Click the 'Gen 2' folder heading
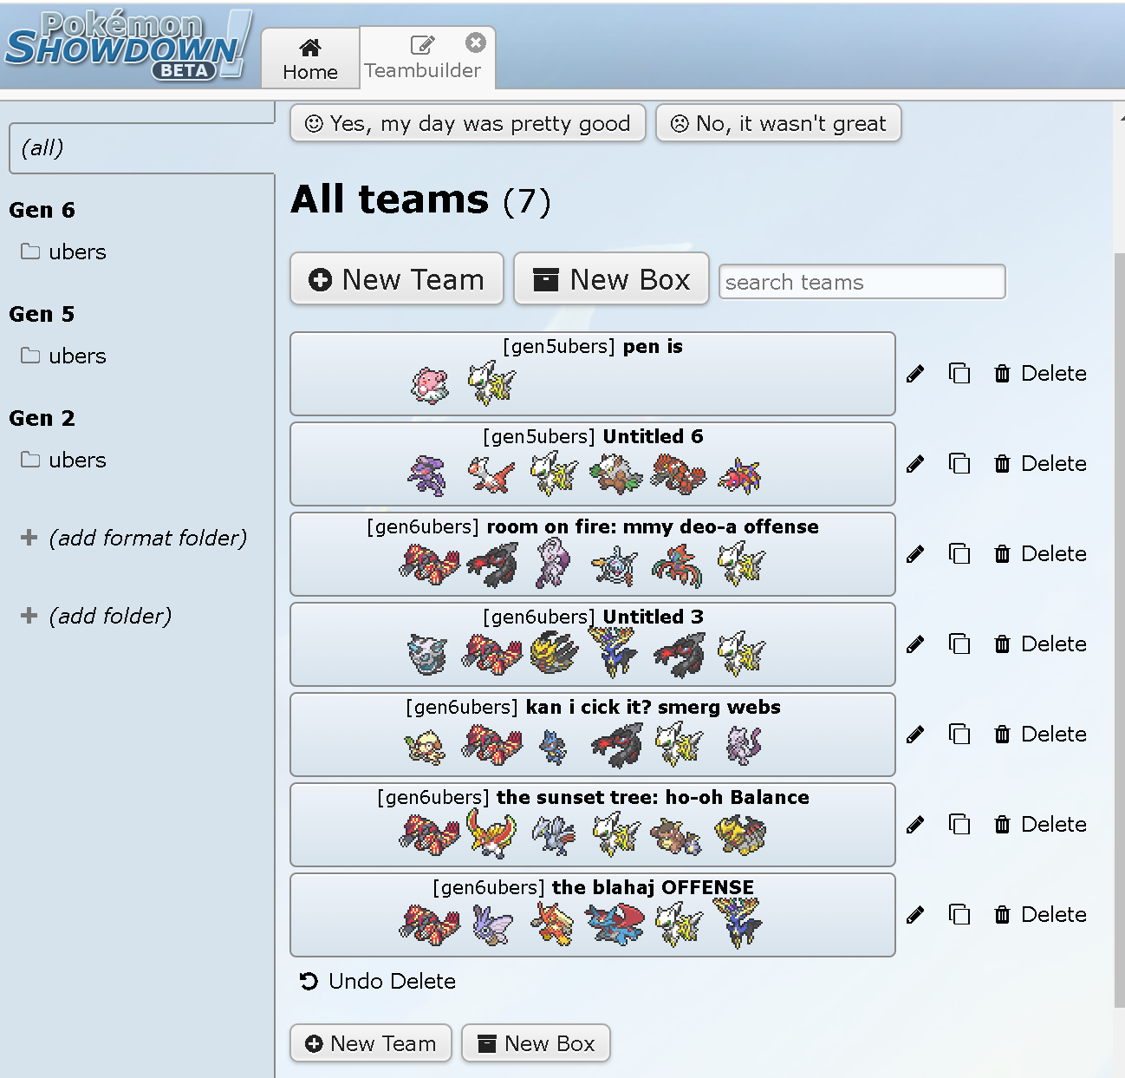This screenshot has height=1078, width=1125. [x=42, y=418]
